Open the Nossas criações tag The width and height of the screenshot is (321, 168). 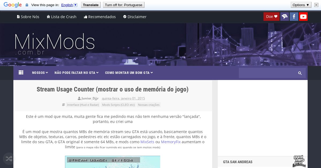click(x=149, y=105)
